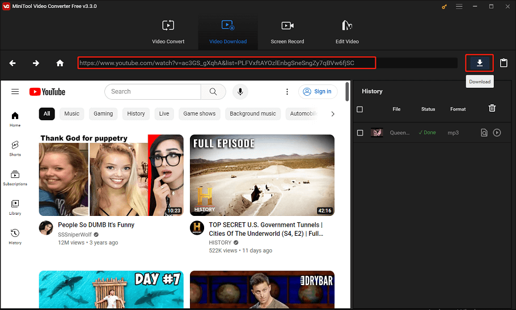This screenshot has width=516, height=310.
Task: Open the Edit Video tab
Action: tap(347, 32)
